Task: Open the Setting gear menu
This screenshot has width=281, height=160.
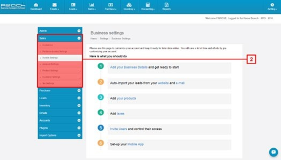Action: pyautogui.click(x=272, y=6)
